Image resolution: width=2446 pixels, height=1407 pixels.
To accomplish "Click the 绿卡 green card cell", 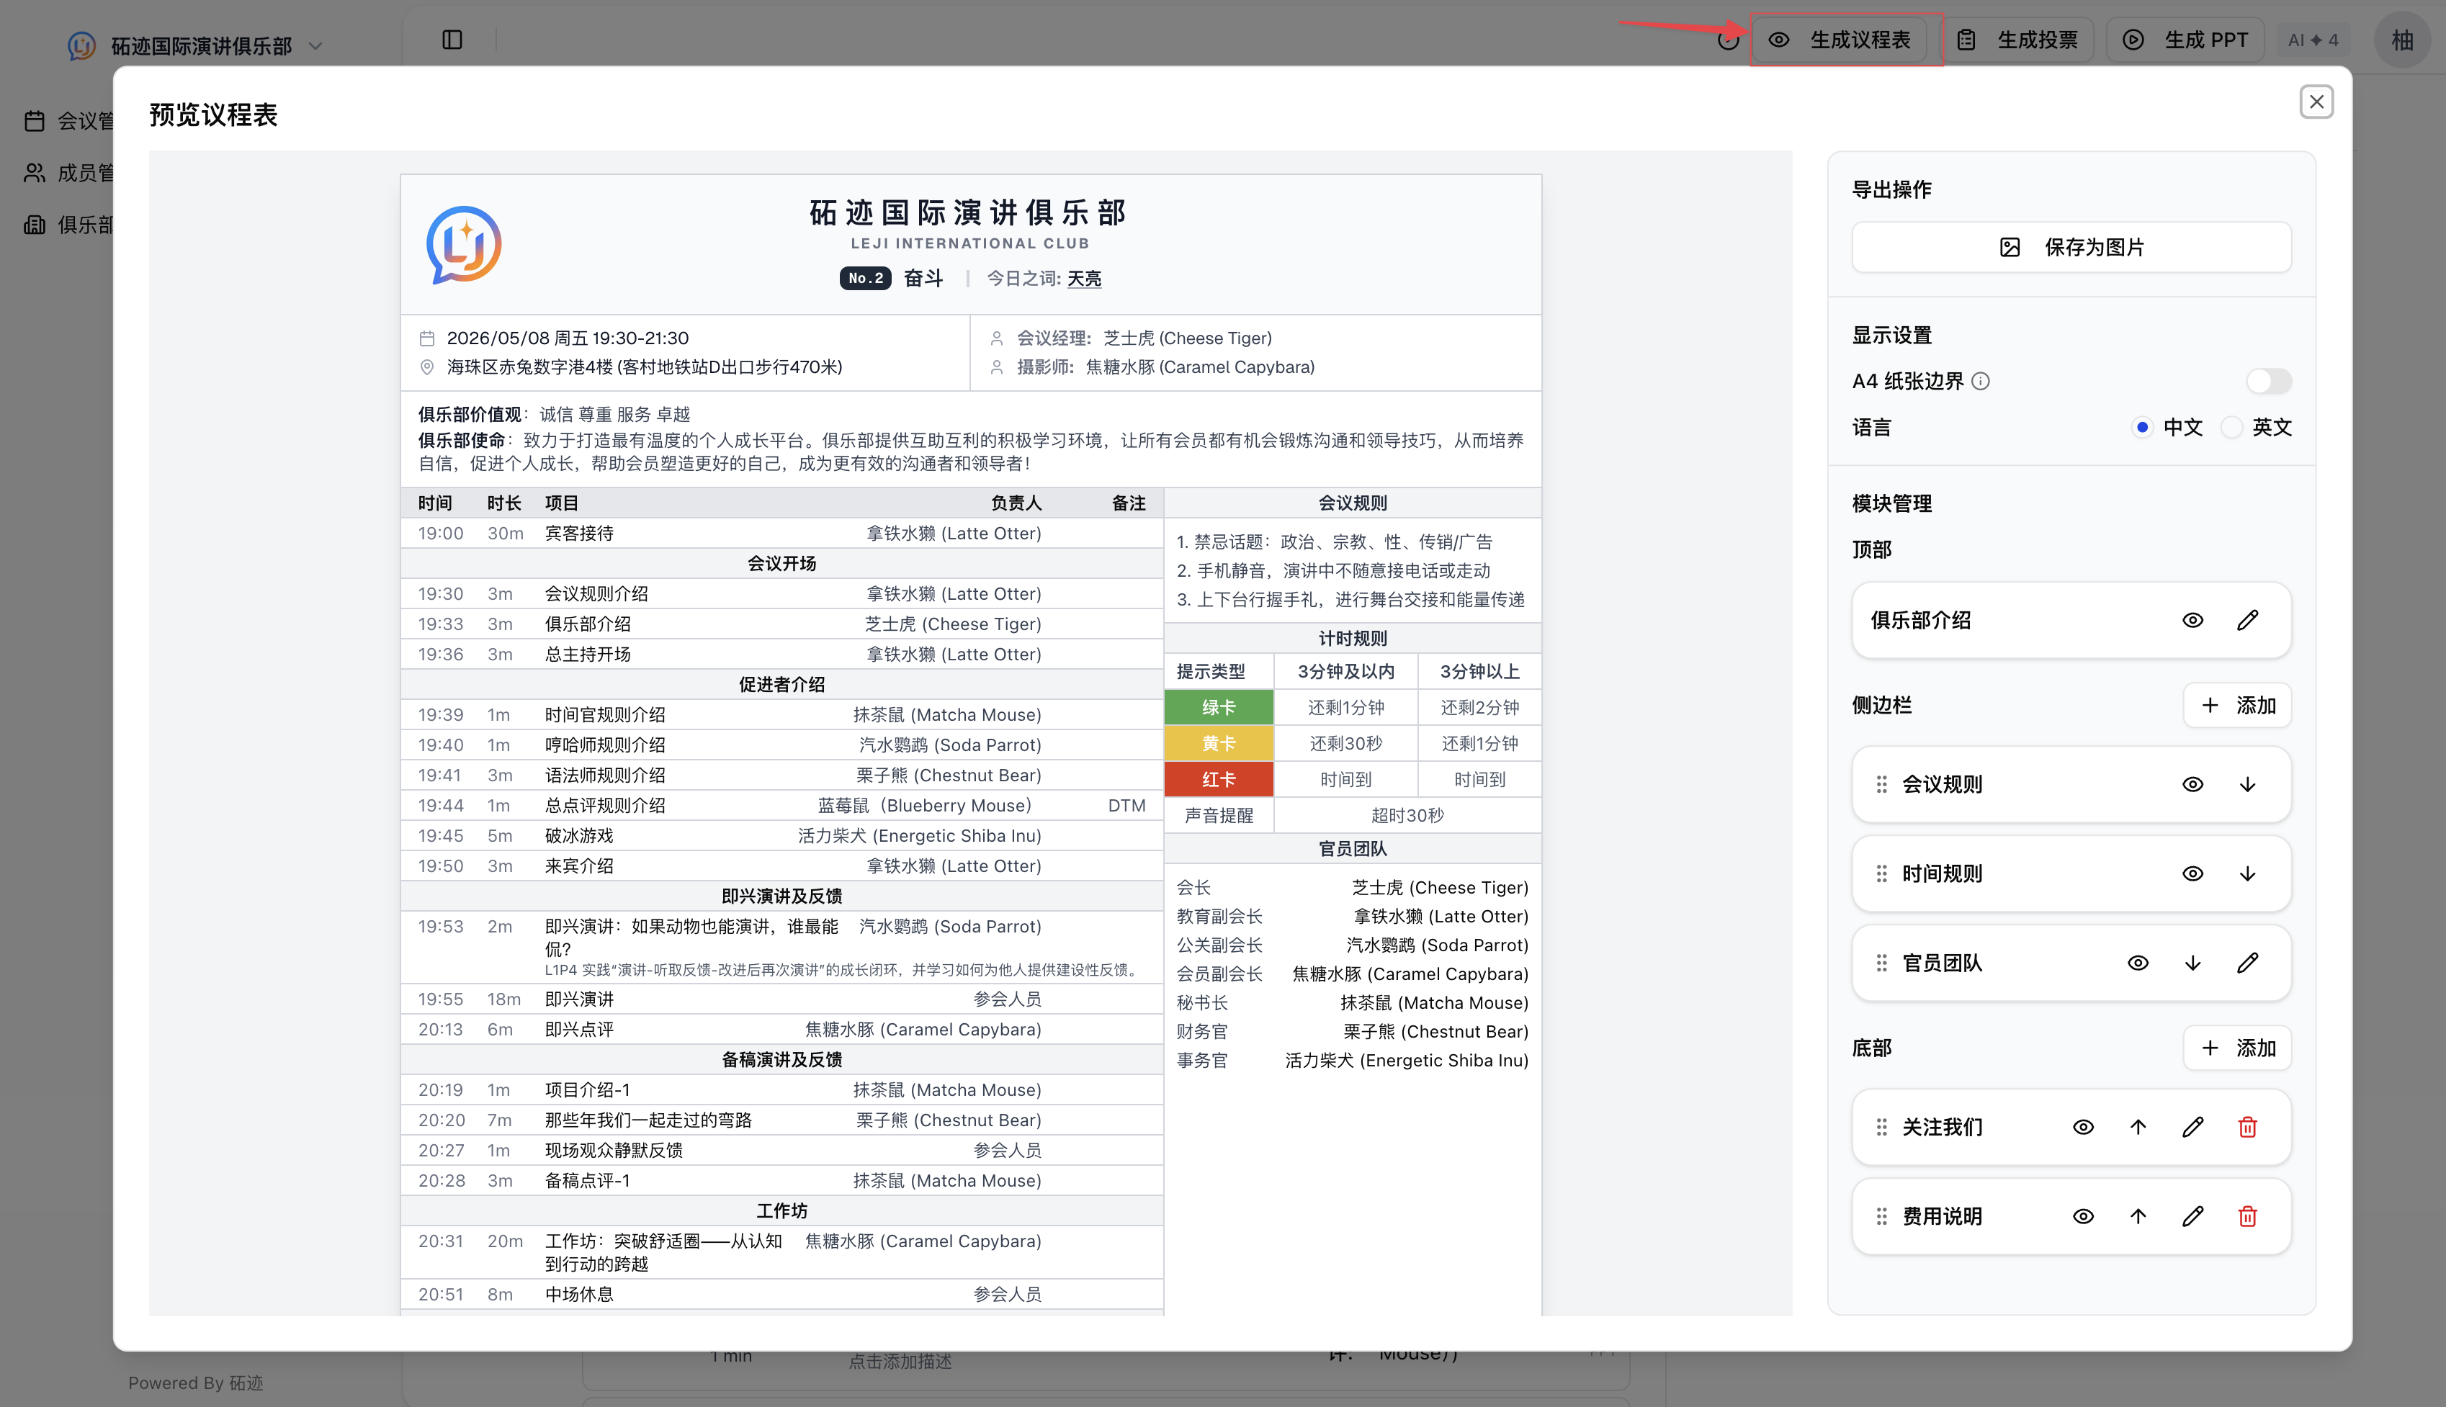I will click(1218, 707).
